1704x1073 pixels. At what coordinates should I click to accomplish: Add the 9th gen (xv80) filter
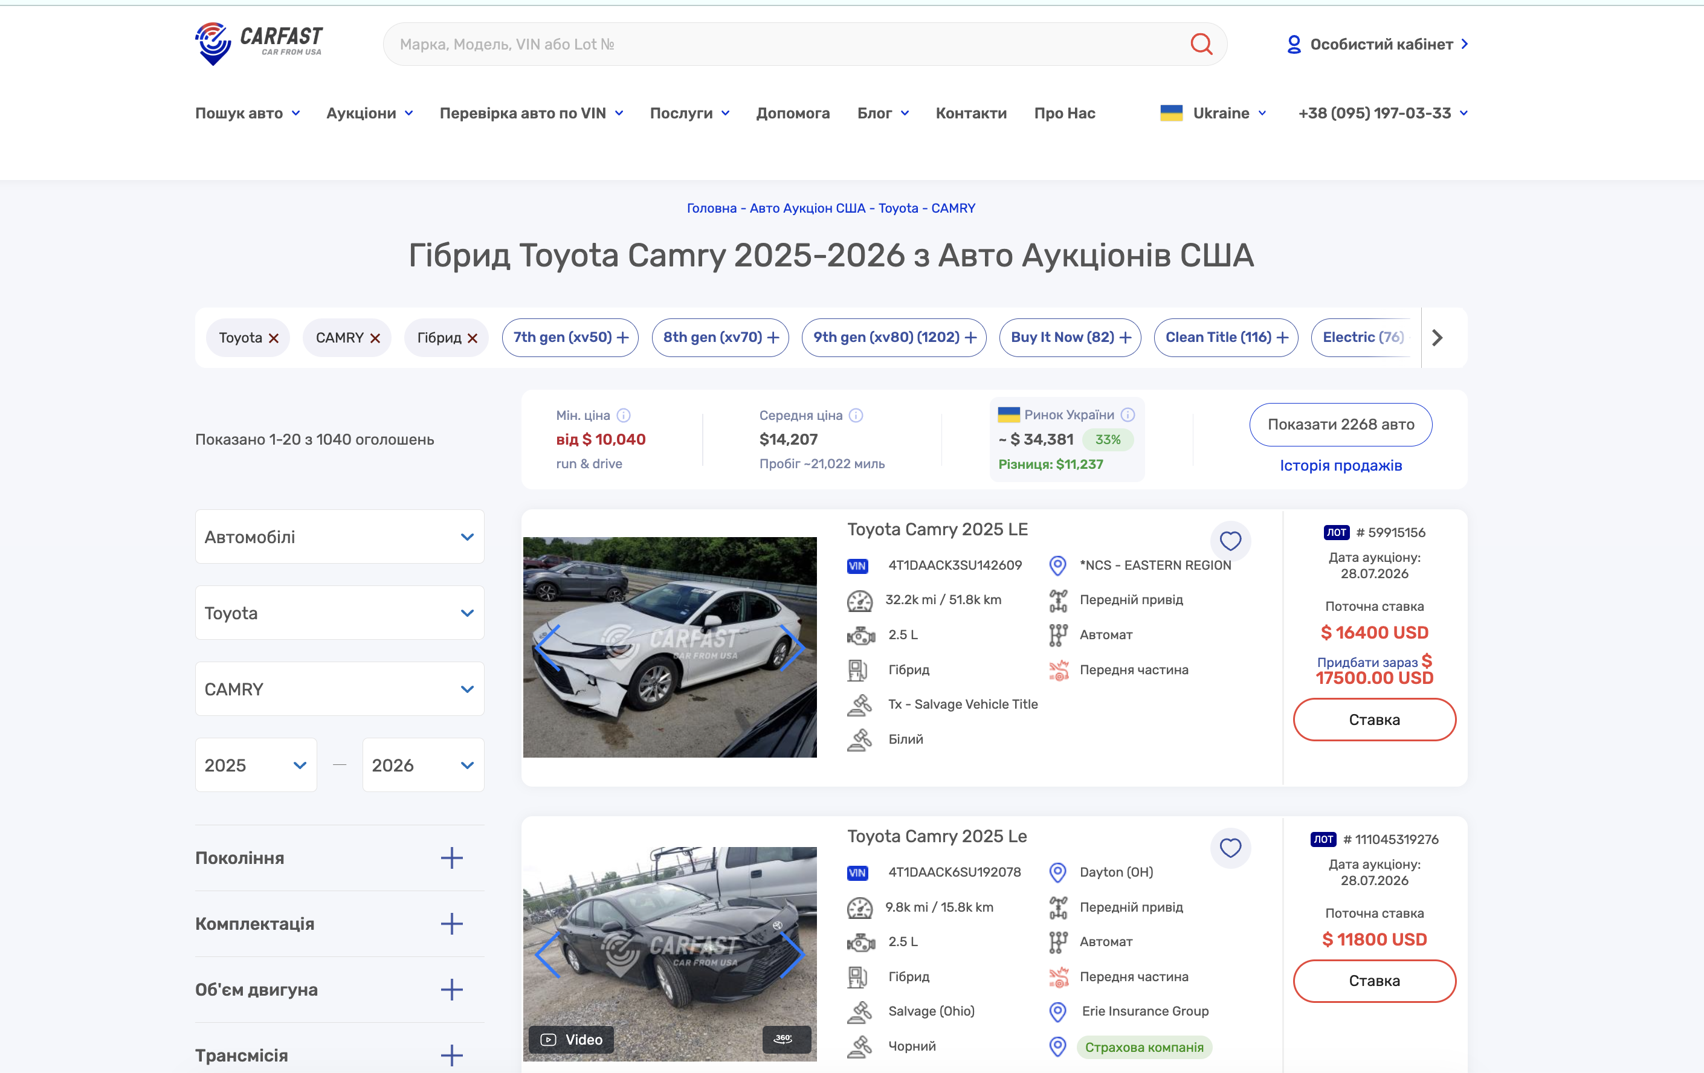[894, 337]
